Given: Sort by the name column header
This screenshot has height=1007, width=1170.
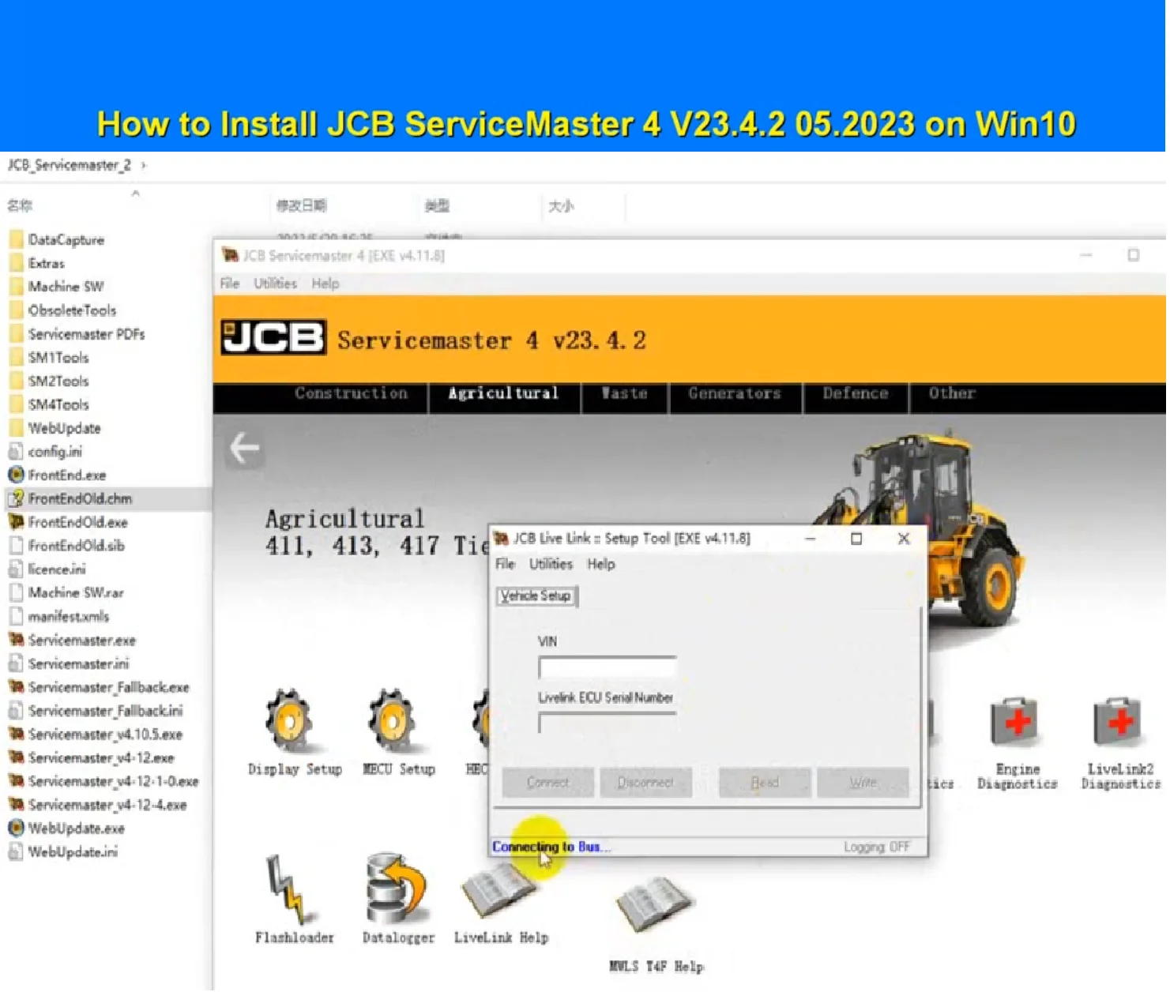Looking at the screenshot, I should tap(21, 207).
